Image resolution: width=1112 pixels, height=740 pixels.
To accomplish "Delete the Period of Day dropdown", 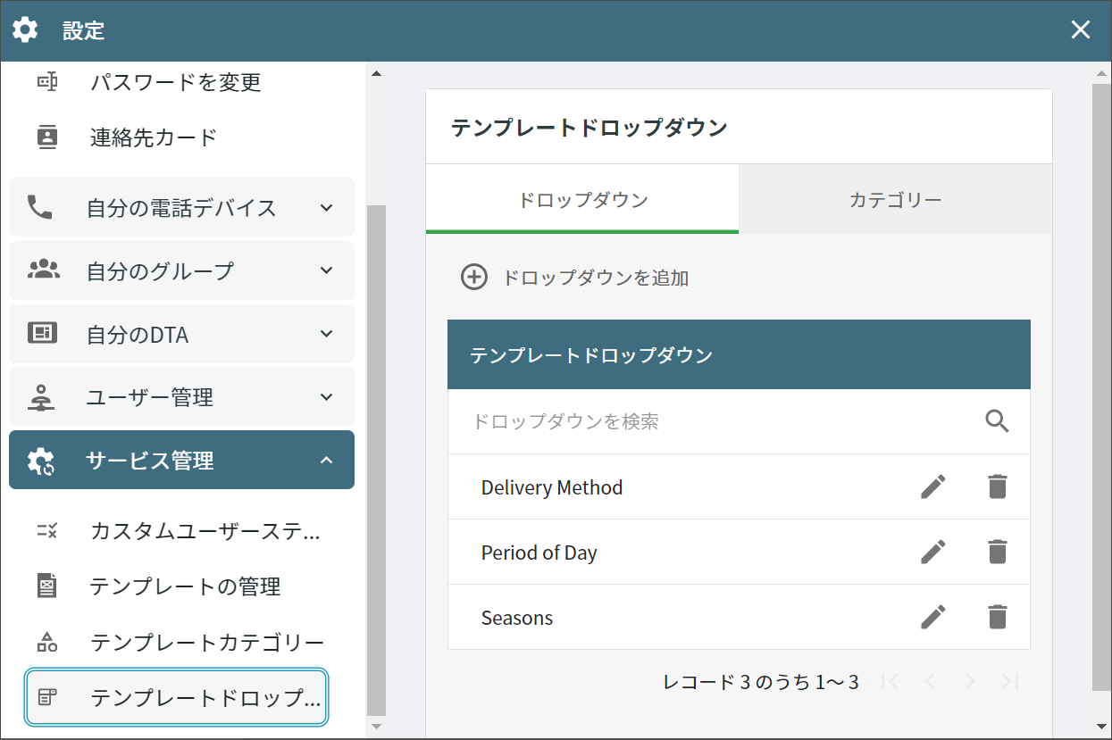I will point(998,553).
